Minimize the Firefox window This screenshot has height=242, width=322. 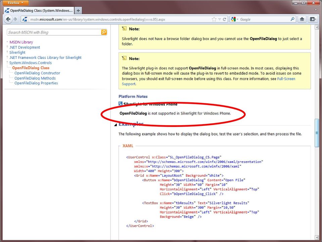(296, 3)
